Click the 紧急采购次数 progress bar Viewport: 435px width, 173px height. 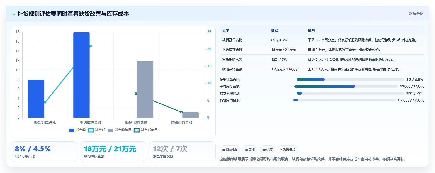click(x=350, y=93)
